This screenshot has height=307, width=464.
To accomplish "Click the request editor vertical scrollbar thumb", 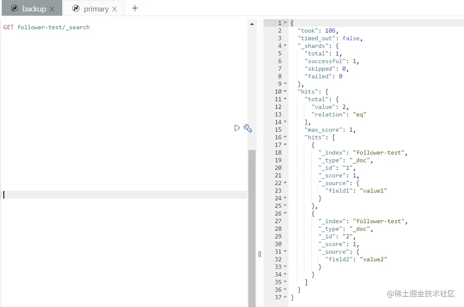I will [x=252, y=228].
